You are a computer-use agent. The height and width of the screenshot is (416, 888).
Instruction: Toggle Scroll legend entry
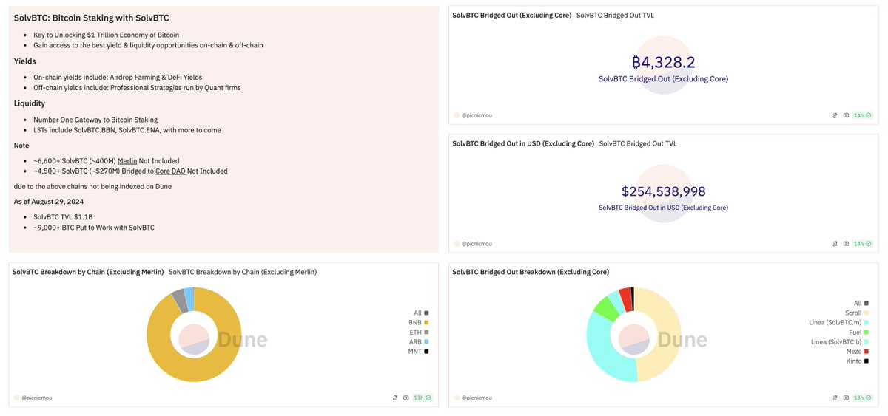pos(856,313)
